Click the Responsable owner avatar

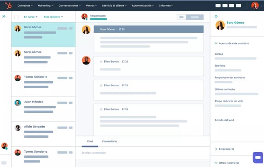click(x=85, y=17)
